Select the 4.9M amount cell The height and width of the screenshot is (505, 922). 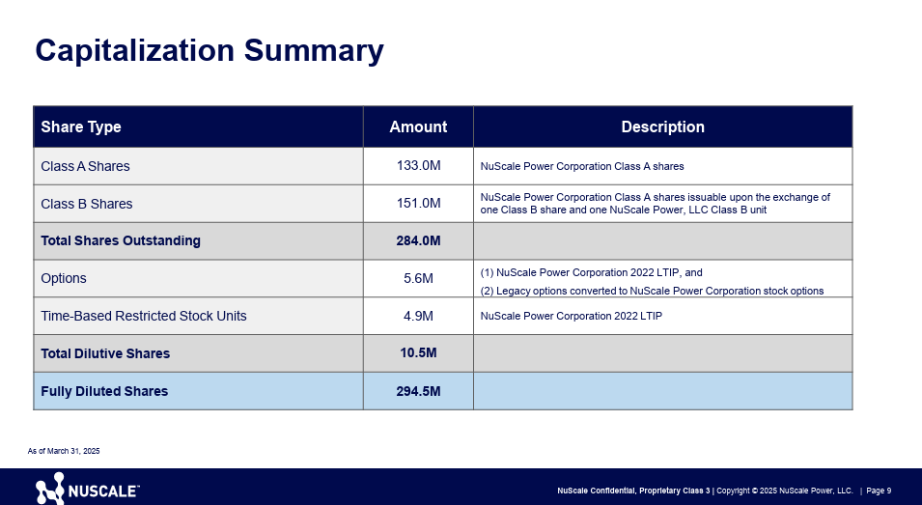click(x=418, y=317)
